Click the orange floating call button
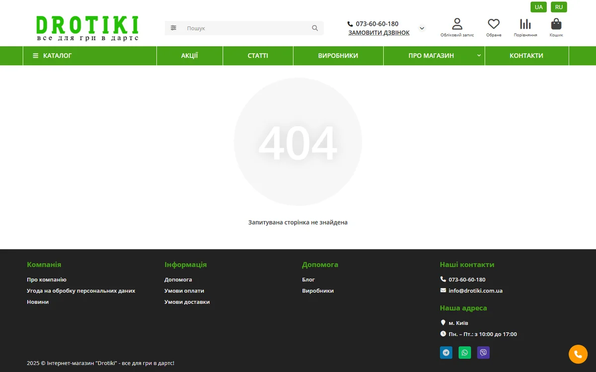This screenshot has height=372, width=596. click(578, 354)
